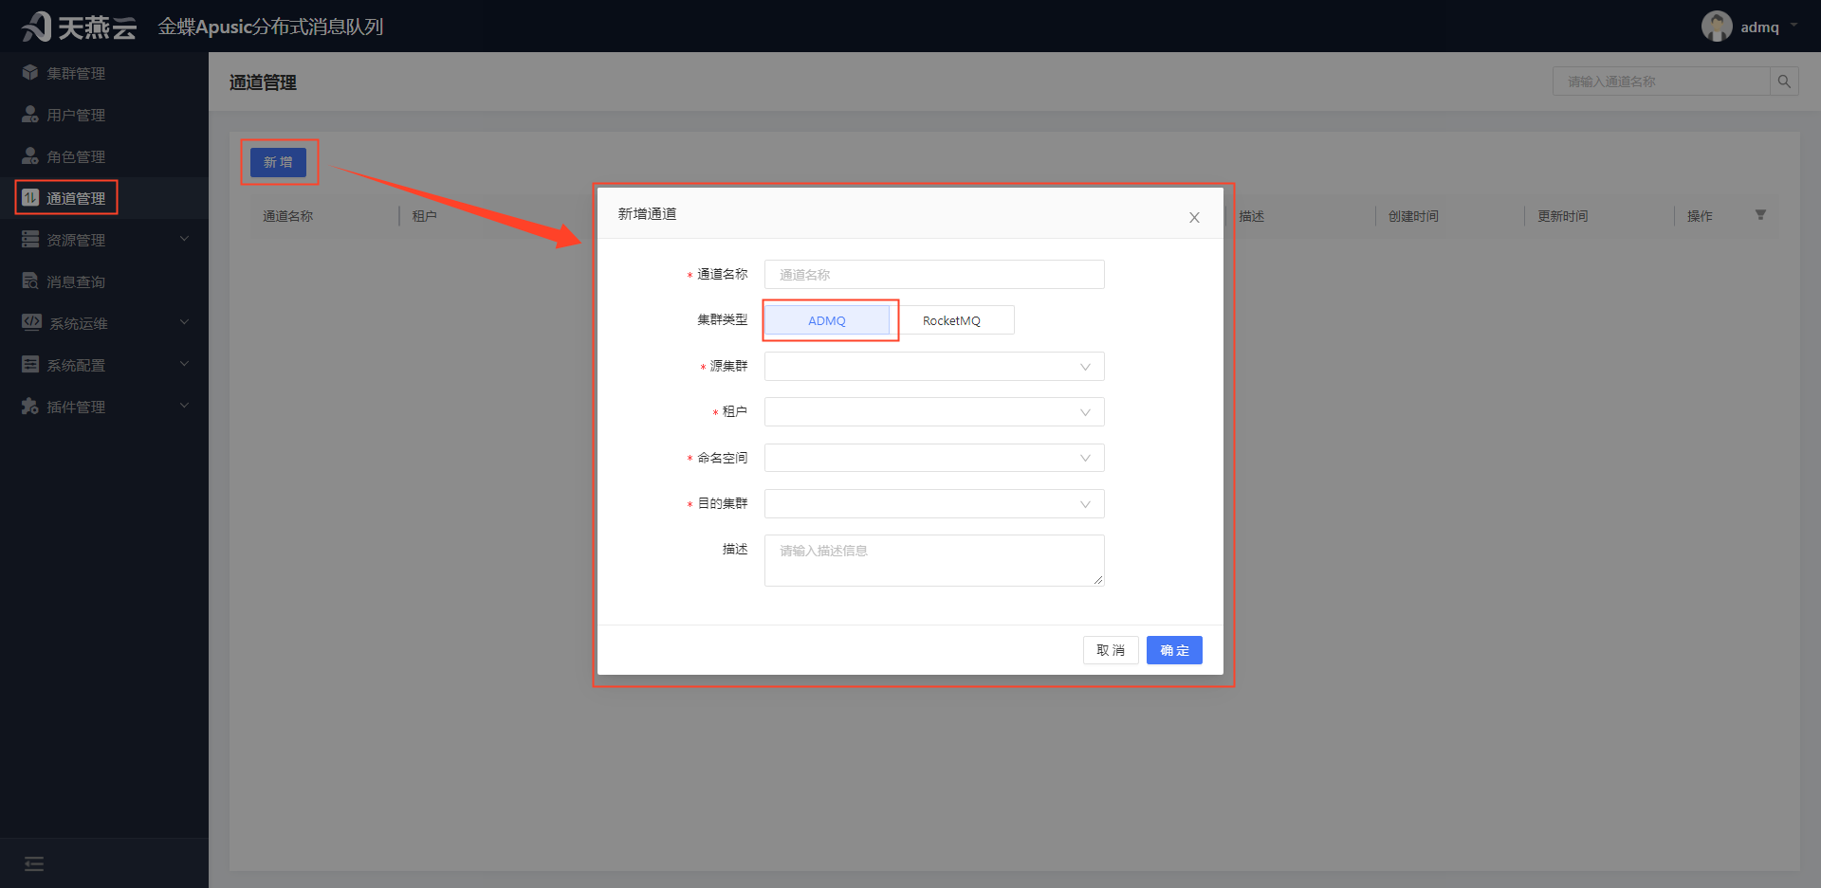The height and width of the screenshot is (888, 1821).
Task: Select ADMQ cluster type
Action: [827, 320]
